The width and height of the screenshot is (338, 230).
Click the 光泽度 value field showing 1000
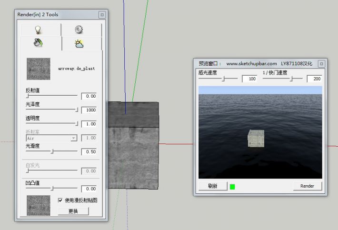[x=89, y=110]
